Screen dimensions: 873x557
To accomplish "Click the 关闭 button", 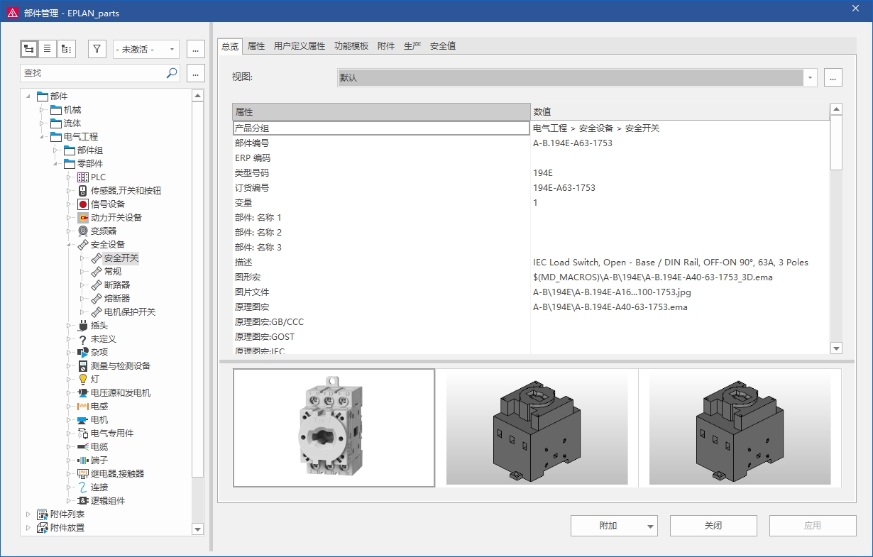I will click(713, 526).
